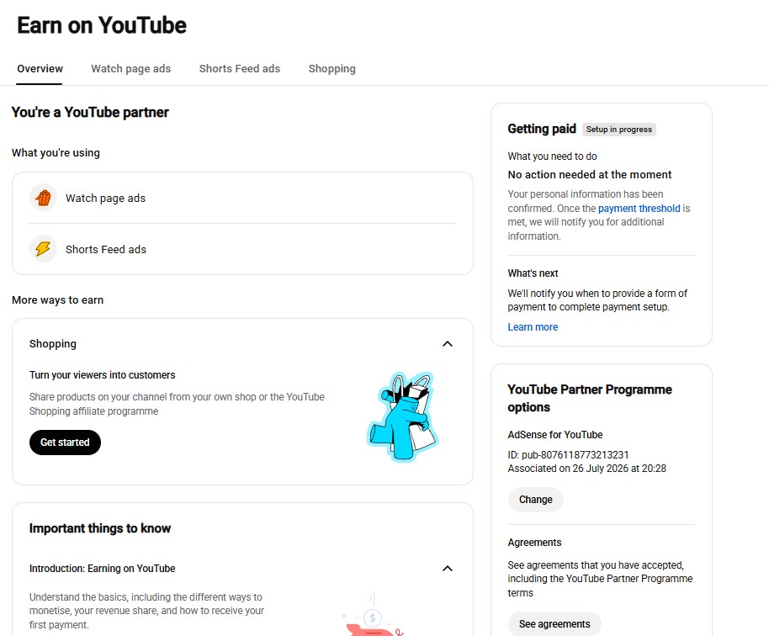Click the What's next subheading
This screenshot has width=769, height=636.
click(x=533, y=273)
